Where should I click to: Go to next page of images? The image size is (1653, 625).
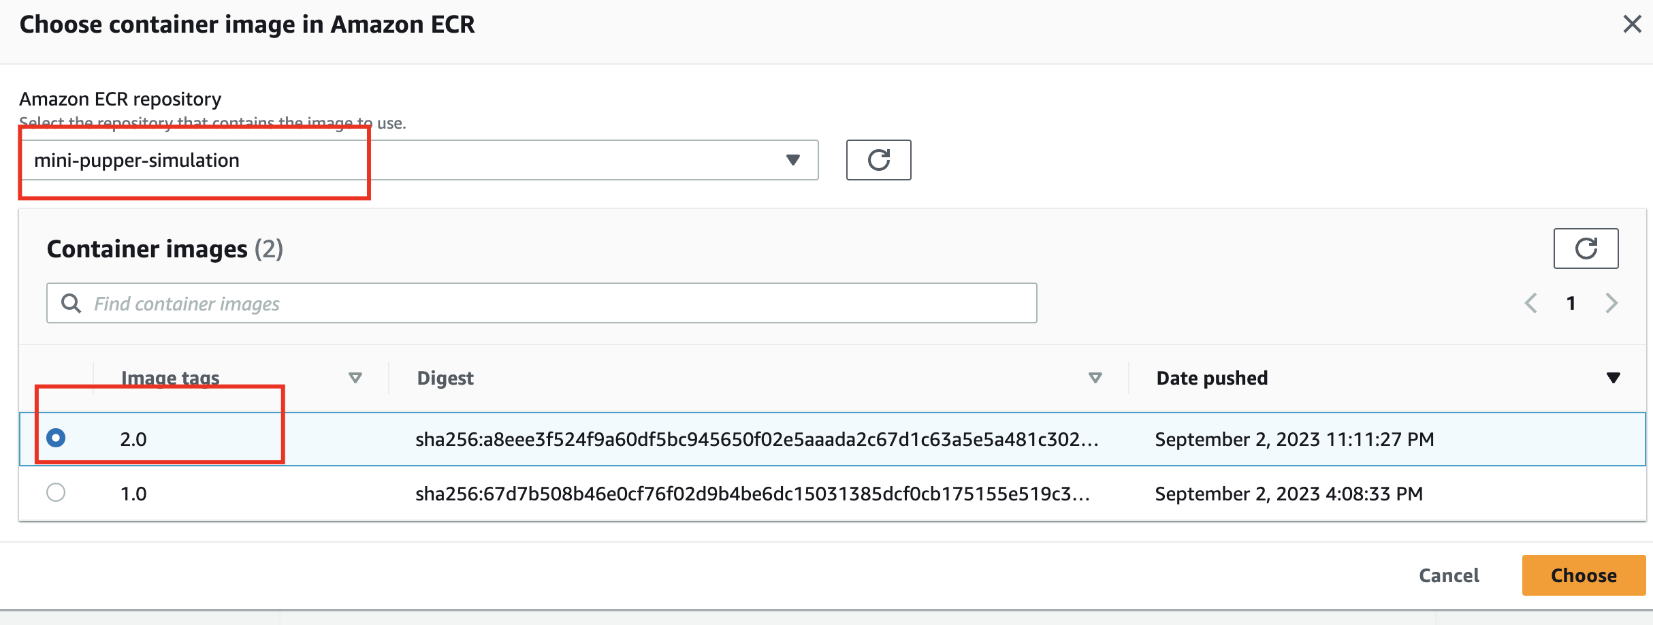tap(1611, 303)
